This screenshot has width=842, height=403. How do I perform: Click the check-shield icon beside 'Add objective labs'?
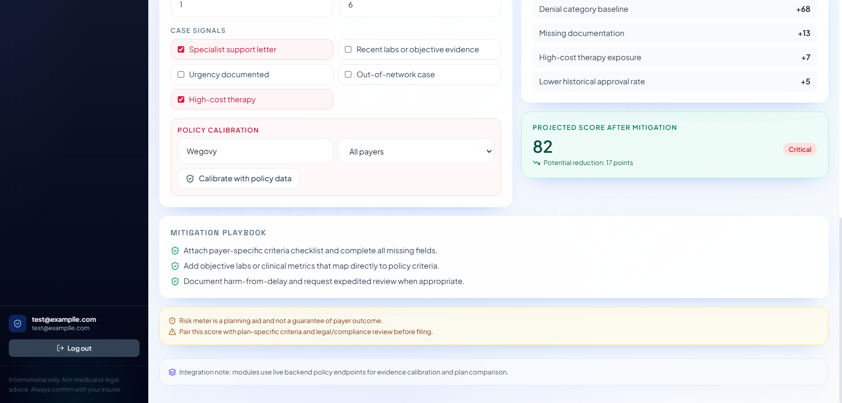coord(175,266)
